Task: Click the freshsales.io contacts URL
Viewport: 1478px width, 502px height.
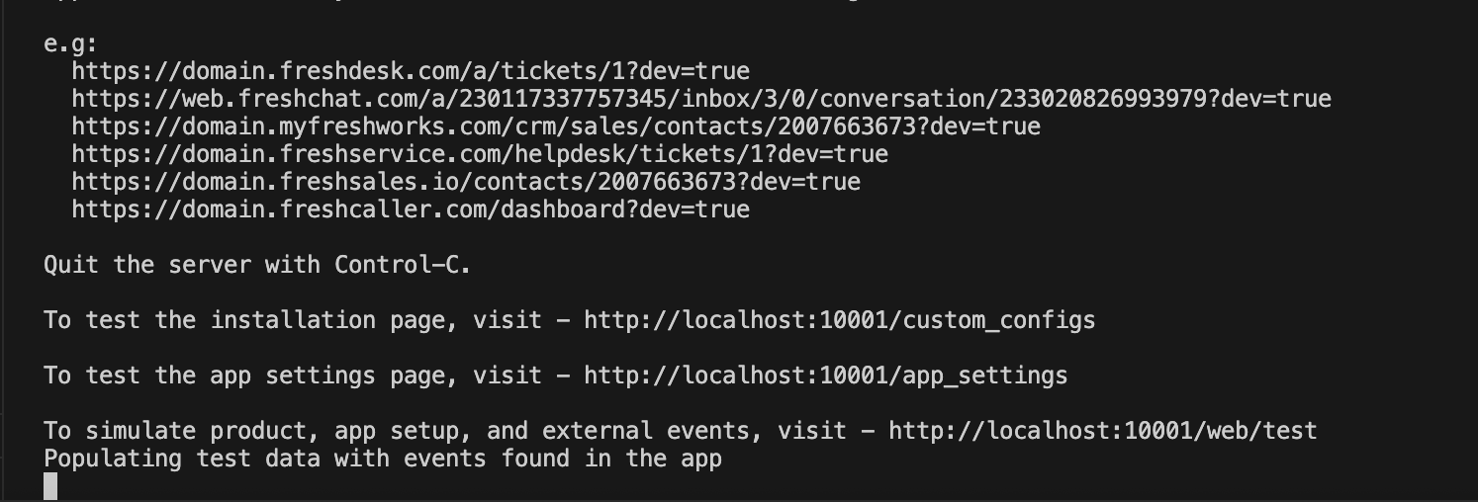Action: pyautogui.click(x=466, y=182)
